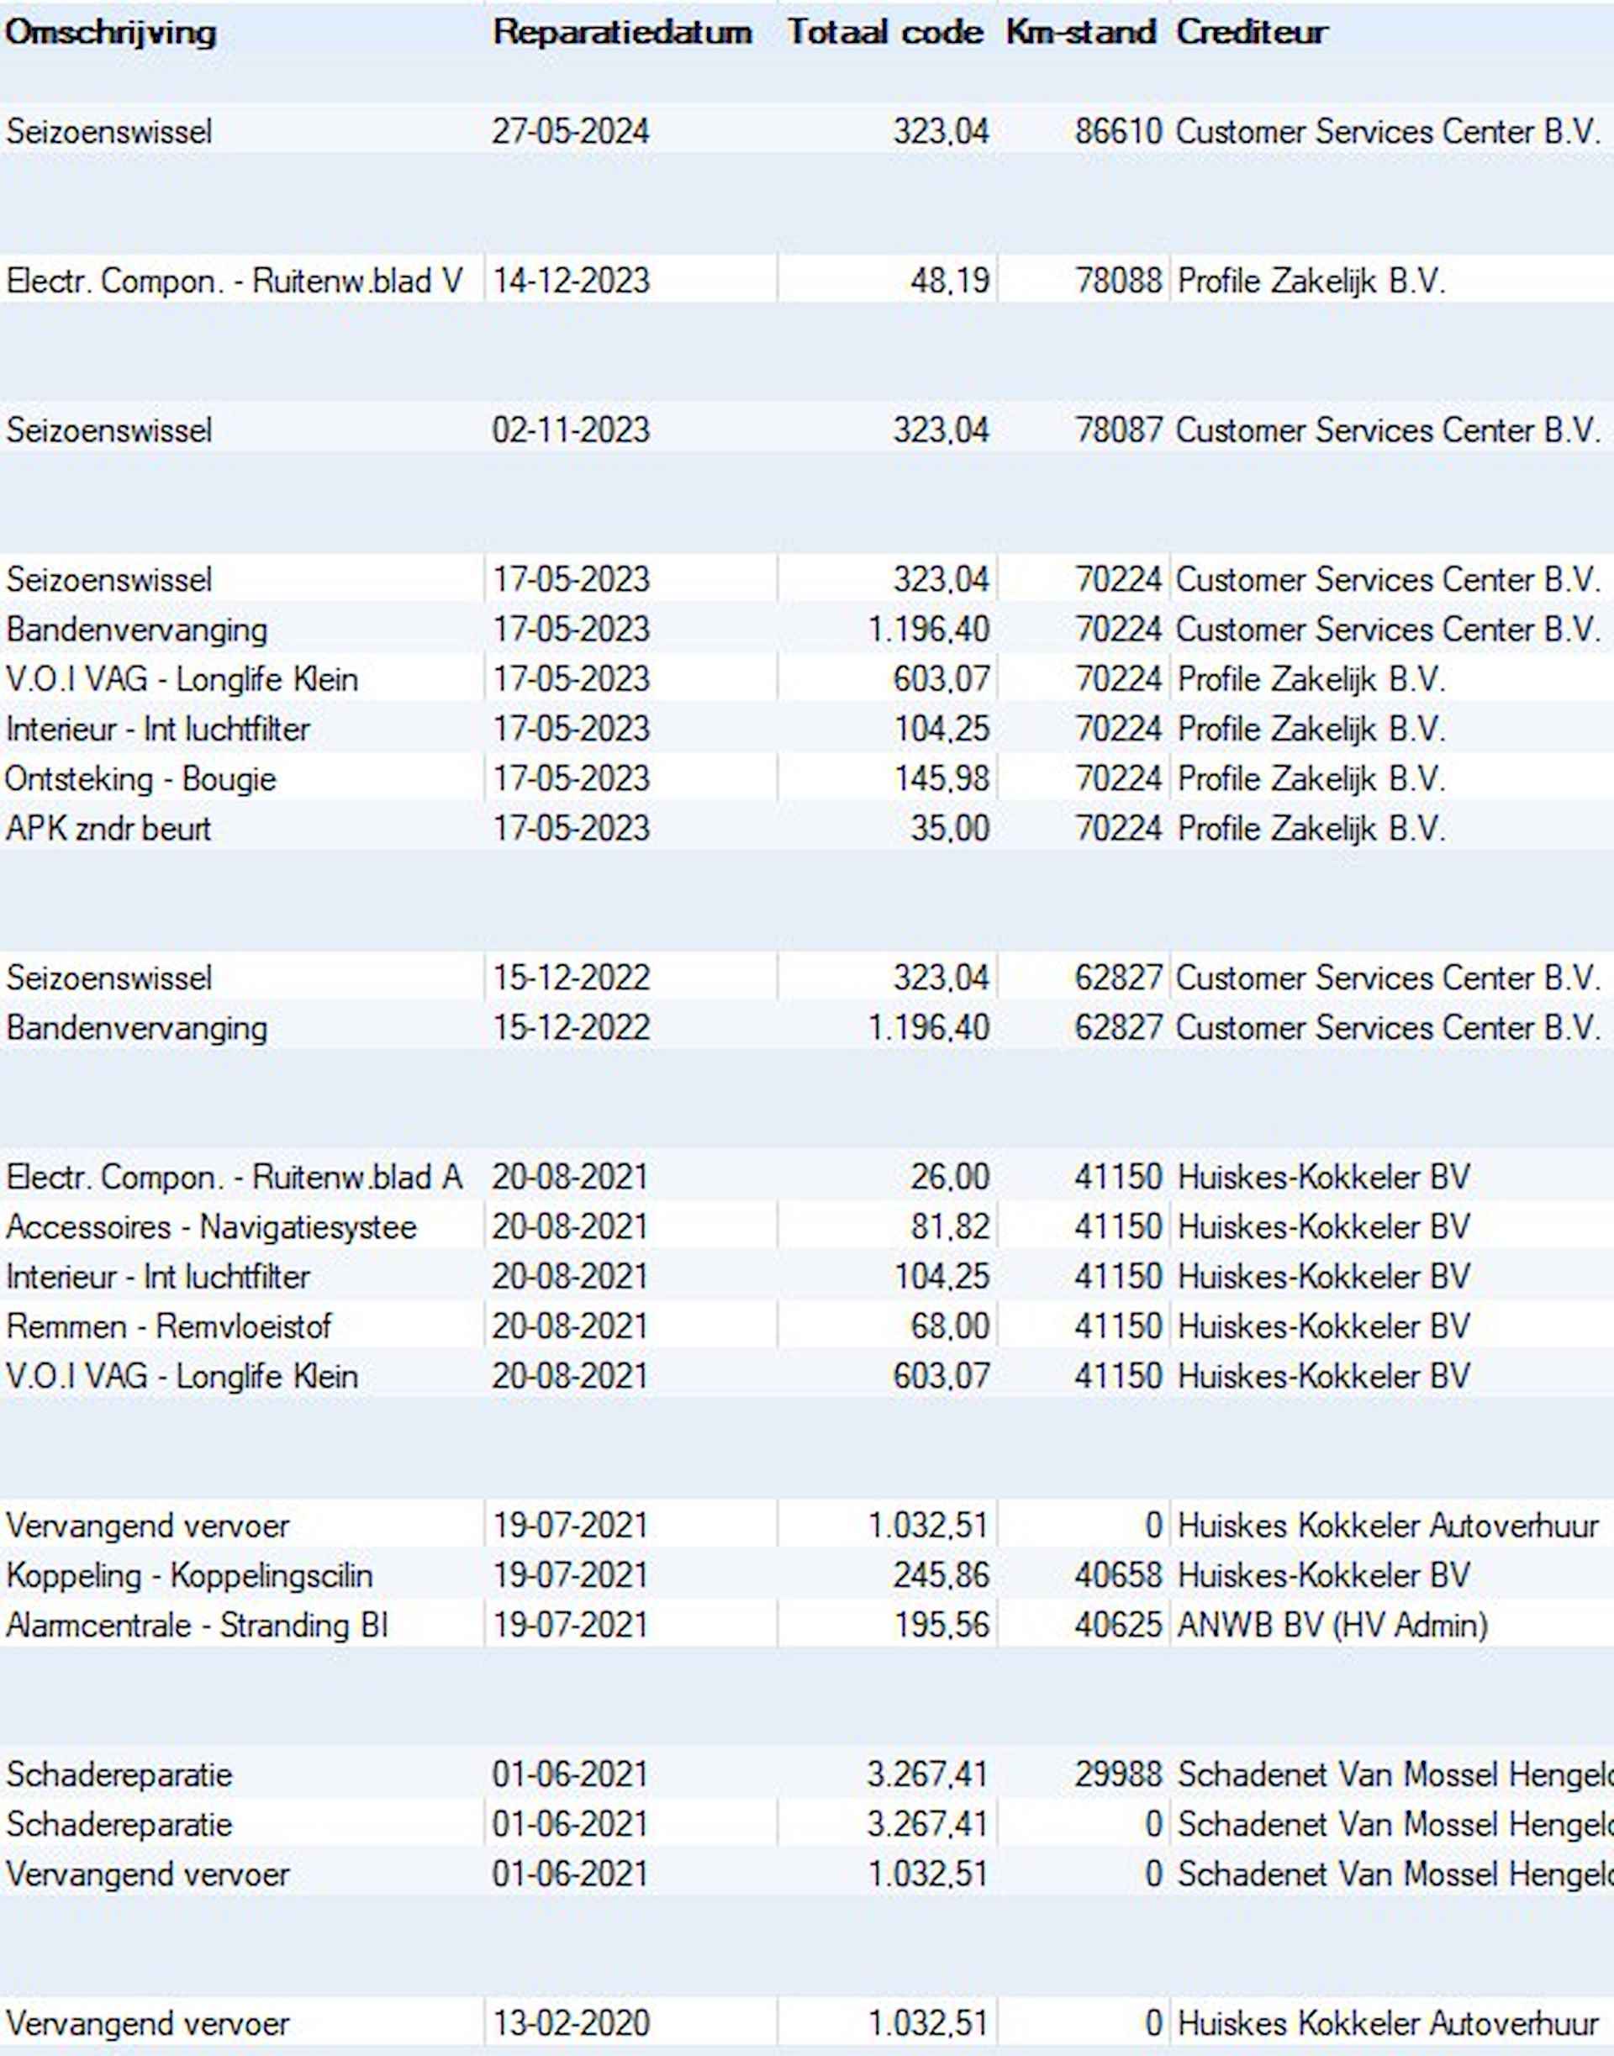Screen dimensions: 1614x2056
Task: Open the Remmen - Remvloeistof entry
Action: coord(168,1326)
